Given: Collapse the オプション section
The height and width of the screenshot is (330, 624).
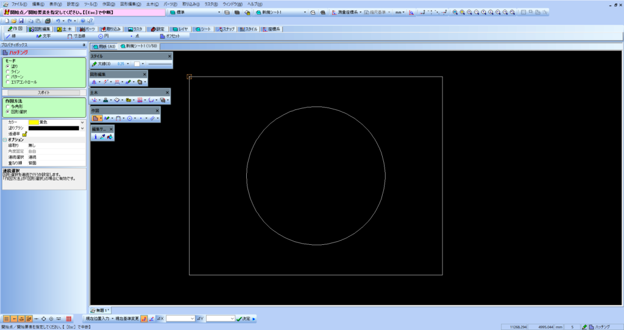Looking at the screenshot, I should (x=4, y=140).
